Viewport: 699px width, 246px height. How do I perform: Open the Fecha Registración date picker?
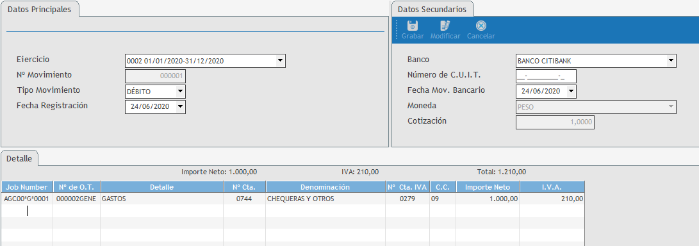pyautogui.click(x=180, y=106)
